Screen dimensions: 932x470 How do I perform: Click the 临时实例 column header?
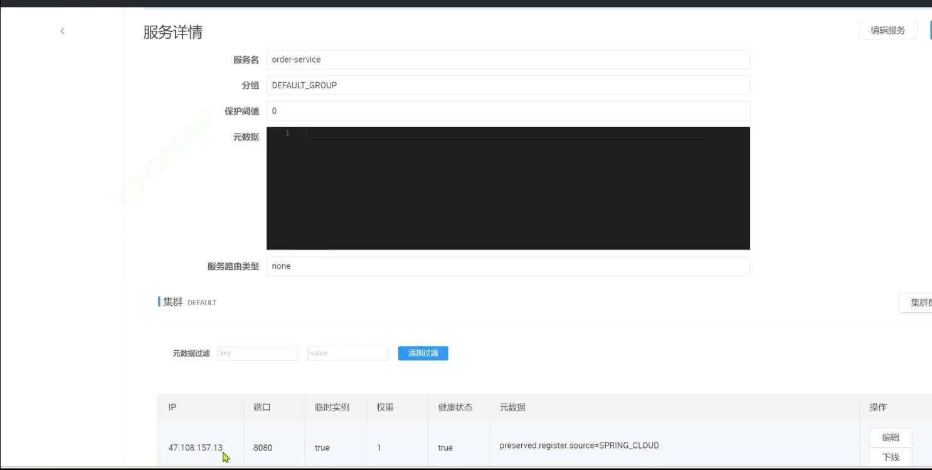(x=332, y=407)
